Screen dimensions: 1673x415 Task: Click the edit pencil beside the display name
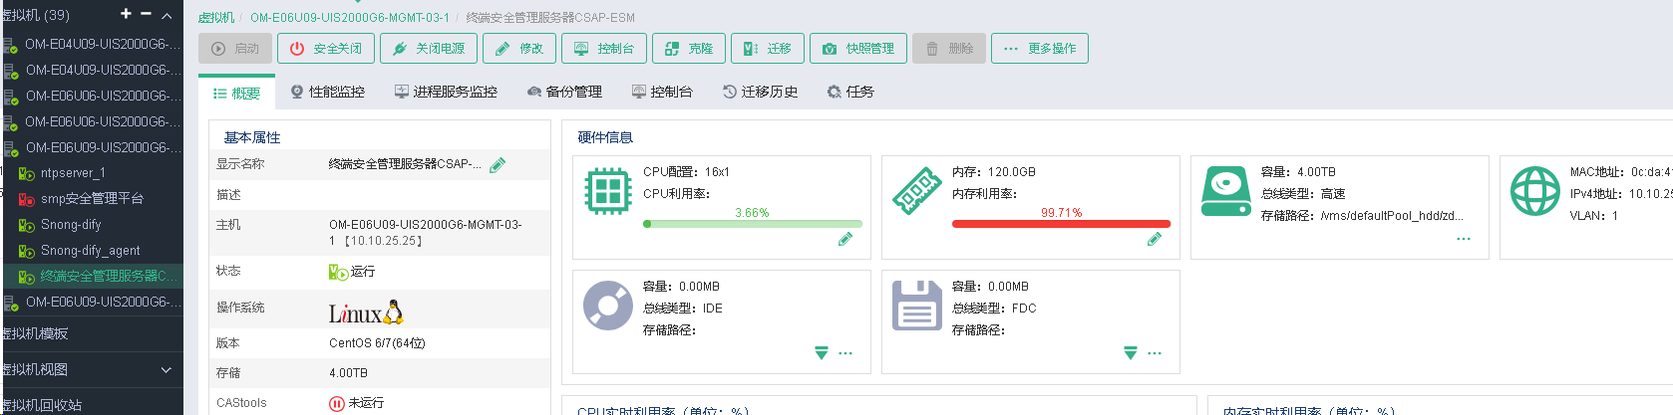point(498,164)
